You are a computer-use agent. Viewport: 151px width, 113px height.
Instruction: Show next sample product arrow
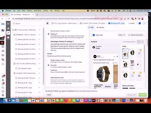click(x=143, y=42)
